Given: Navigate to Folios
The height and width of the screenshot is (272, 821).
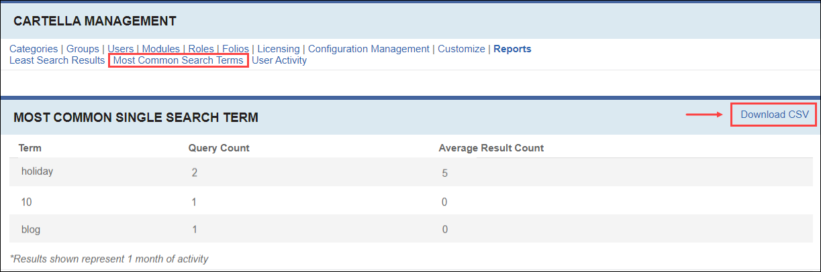Looking at the screenshot, I should click(x=236, y=49).
